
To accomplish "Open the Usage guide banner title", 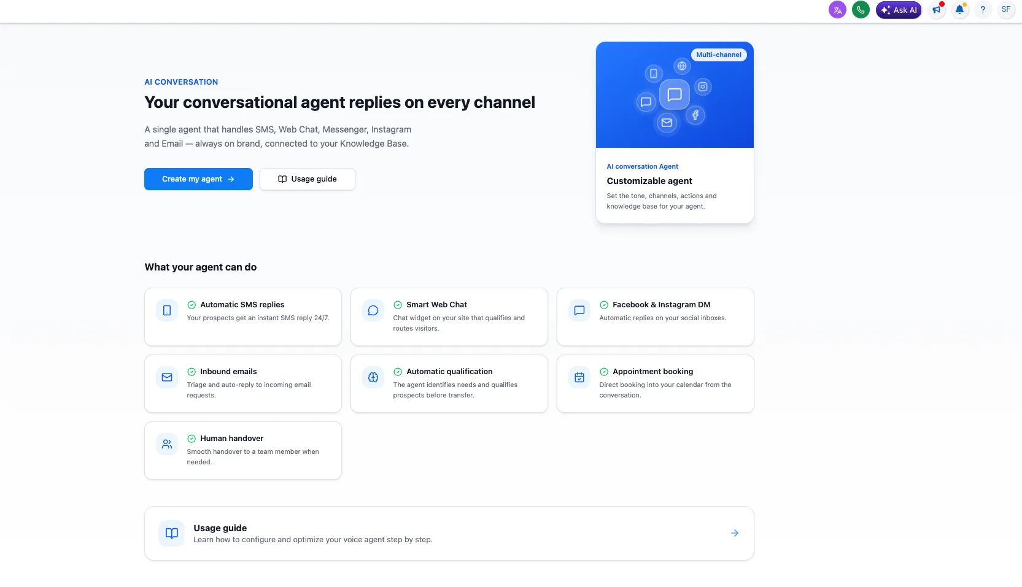I will point(220,528).
